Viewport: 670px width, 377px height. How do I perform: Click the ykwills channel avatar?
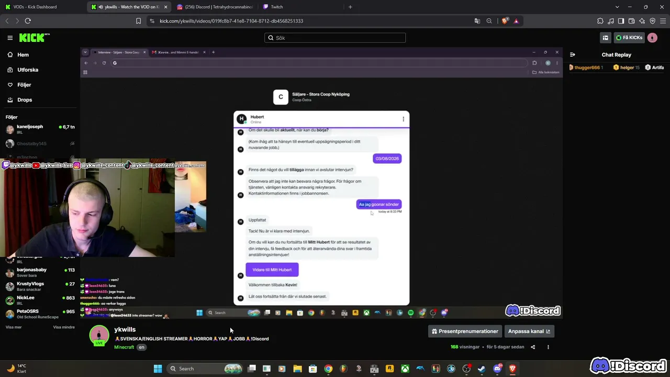coord(99,335)
